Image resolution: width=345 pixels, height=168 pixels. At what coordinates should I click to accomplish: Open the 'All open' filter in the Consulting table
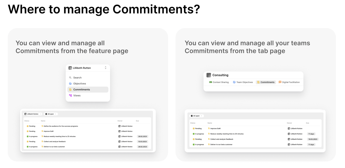tap(197, 116)
